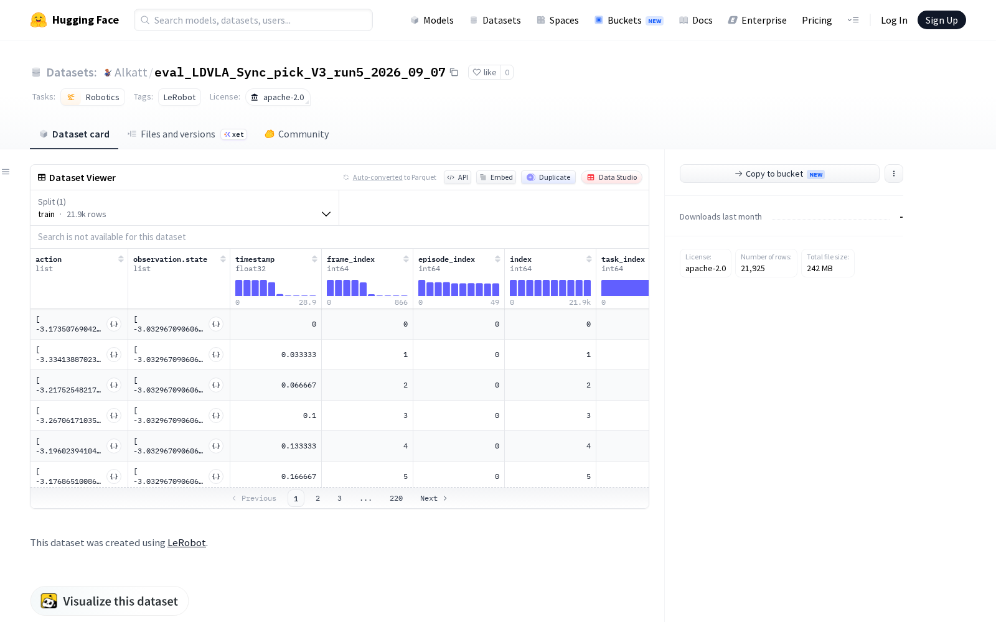Click the Robotics task tag
Viewport: 996px width, 622px height.
point(93,97)
